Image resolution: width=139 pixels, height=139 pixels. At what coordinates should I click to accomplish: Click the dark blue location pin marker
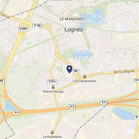[x=69, y=69]
